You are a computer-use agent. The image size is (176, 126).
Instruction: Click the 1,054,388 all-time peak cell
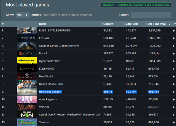point(155,61)
